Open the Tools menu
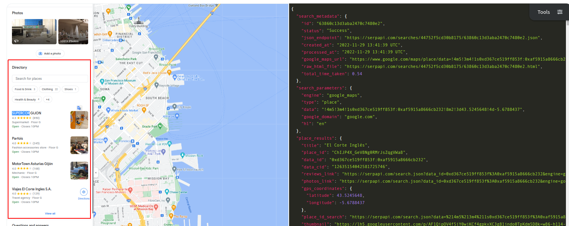The height and width of the screenshot is (226, 569). (544, 12)
